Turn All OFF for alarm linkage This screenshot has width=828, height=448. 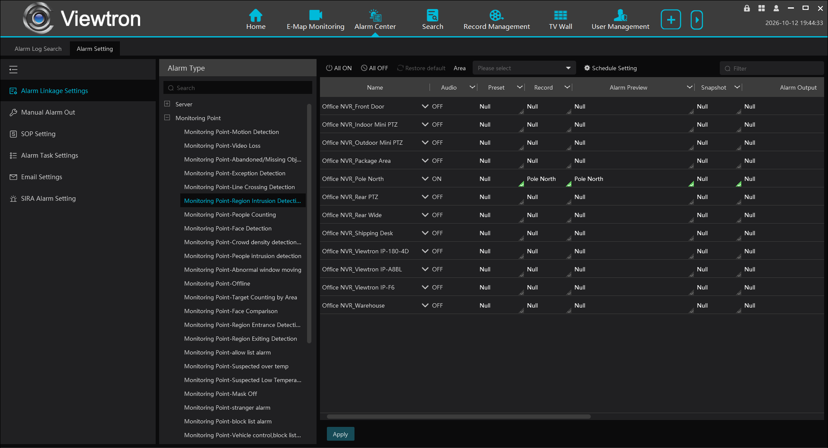pos(374,68)
